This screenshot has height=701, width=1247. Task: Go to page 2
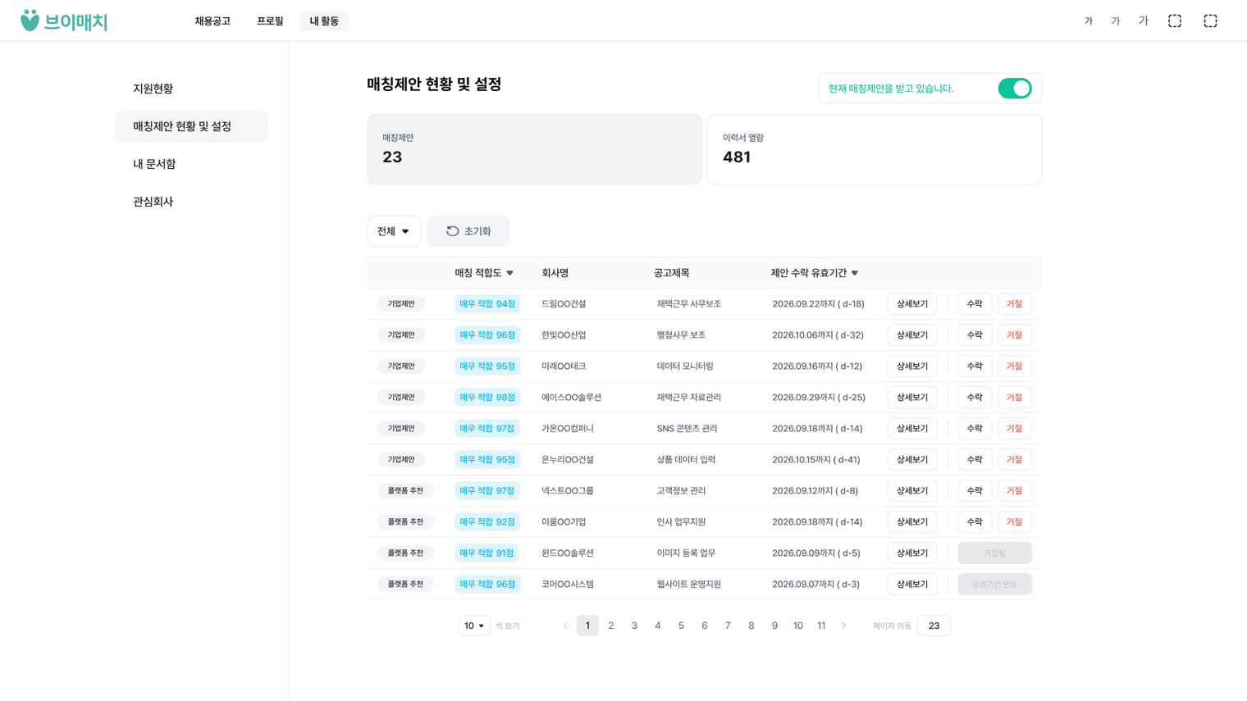pos(611,626)
